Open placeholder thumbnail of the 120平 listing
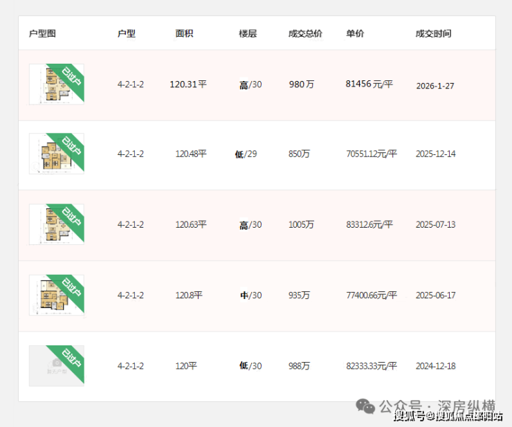The width and height of the screenshot is (512, 427). pyautogui.click(x=57, y=366)
